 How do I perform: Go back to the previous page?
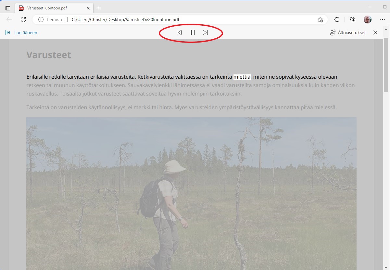click(x=9, y=19)
